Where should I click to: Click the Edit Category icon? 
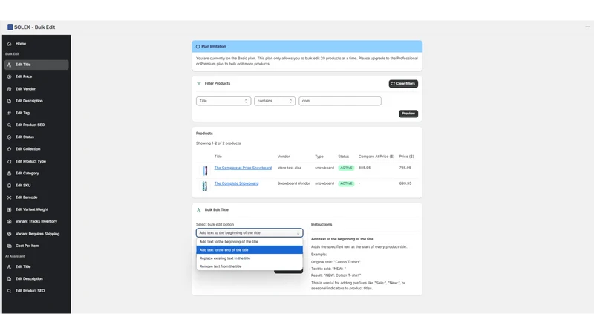9,174
